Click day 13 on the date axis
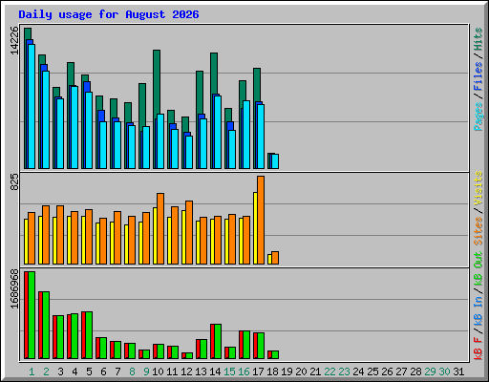The height and width of the screenshot is (382, 489). [201, 371]
